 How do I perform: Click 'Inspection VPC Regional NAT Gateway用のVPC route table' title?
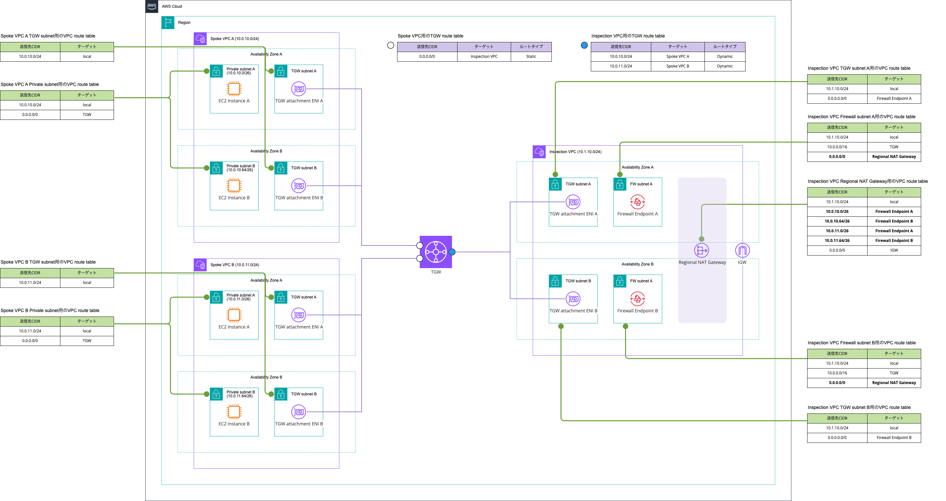[868, 182]
